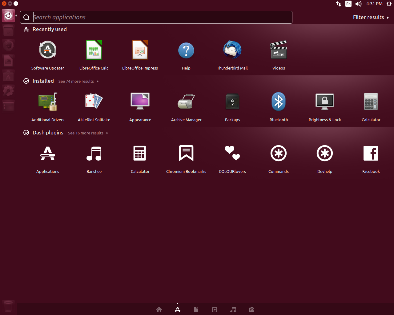Select the Facebook dash plugin

(371, 158)
